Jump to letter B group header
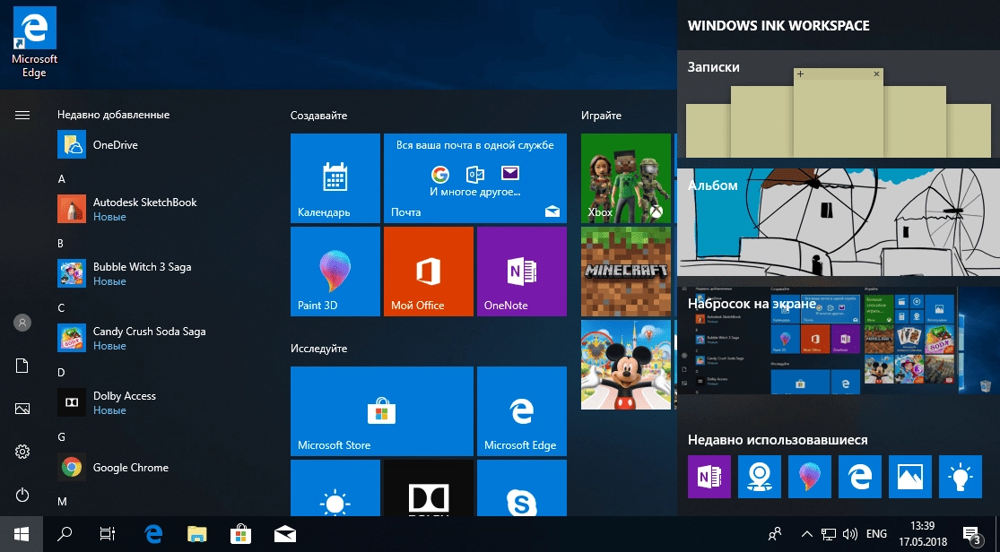This screenshot has height=552, width=1000. [61, 244]
